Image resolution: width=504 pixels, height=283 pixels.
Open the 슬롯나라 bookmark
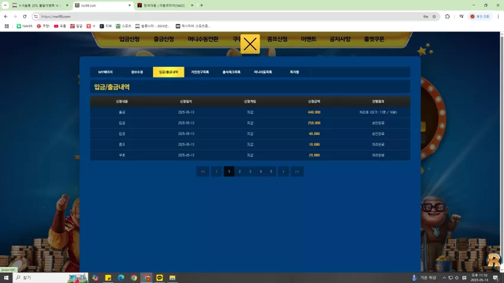coord(152,26)
